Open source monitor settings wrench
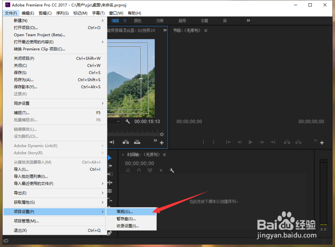The width and height of the screenshot is (335, 247). click(128, 121)
